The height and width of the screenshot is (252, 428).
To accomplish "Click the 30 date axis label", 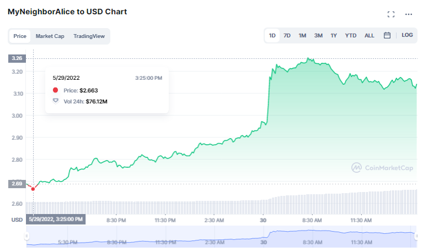I will point(263,220).
